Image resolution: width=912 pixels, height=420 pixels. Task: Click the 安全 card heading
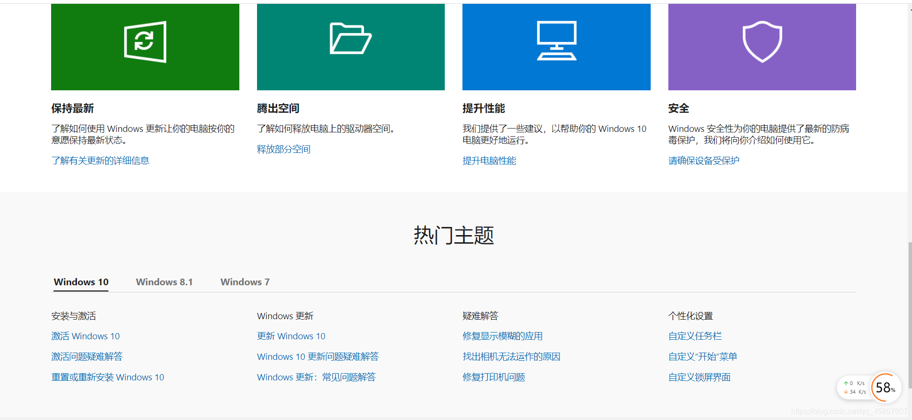pos(678,108)
